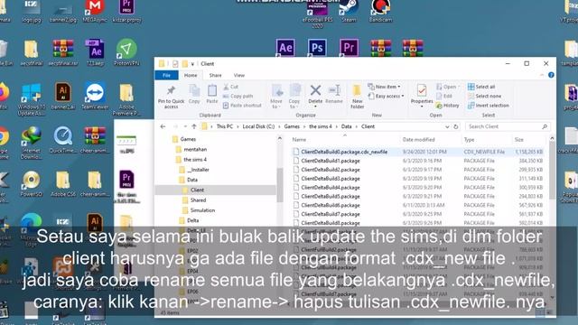The height and width of the screenshot is (325, 578).
Task: Open ProtonVPN desktop shortcut
Action: [126, 52]
